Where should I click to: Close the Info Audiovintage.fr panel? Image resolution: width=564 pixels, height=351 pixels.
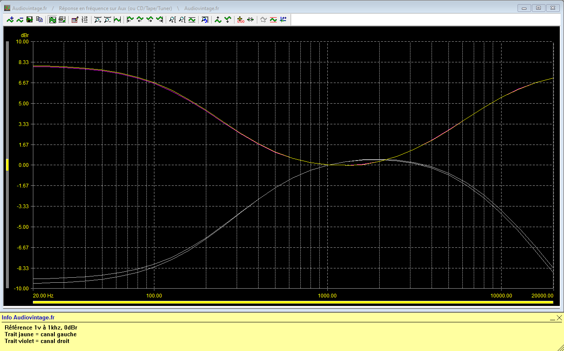coord(559,318)
